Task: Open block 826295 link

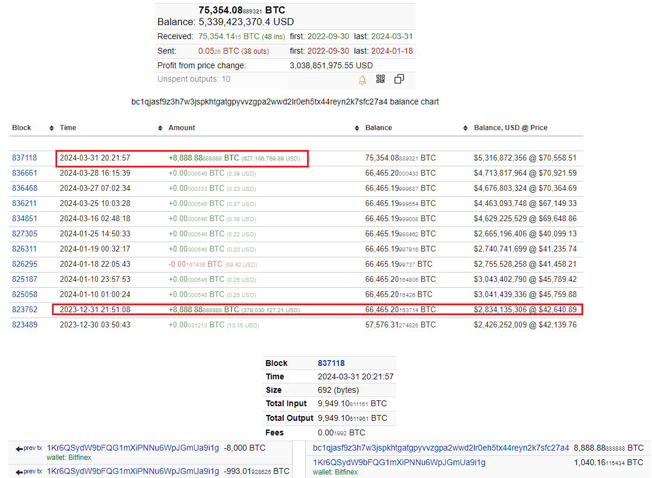Action: (25, 264)
